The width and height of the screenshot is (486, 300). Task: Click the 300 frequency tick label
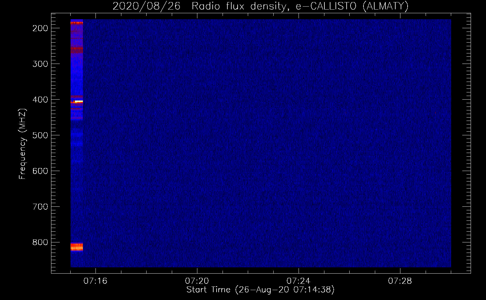point(40,64)
